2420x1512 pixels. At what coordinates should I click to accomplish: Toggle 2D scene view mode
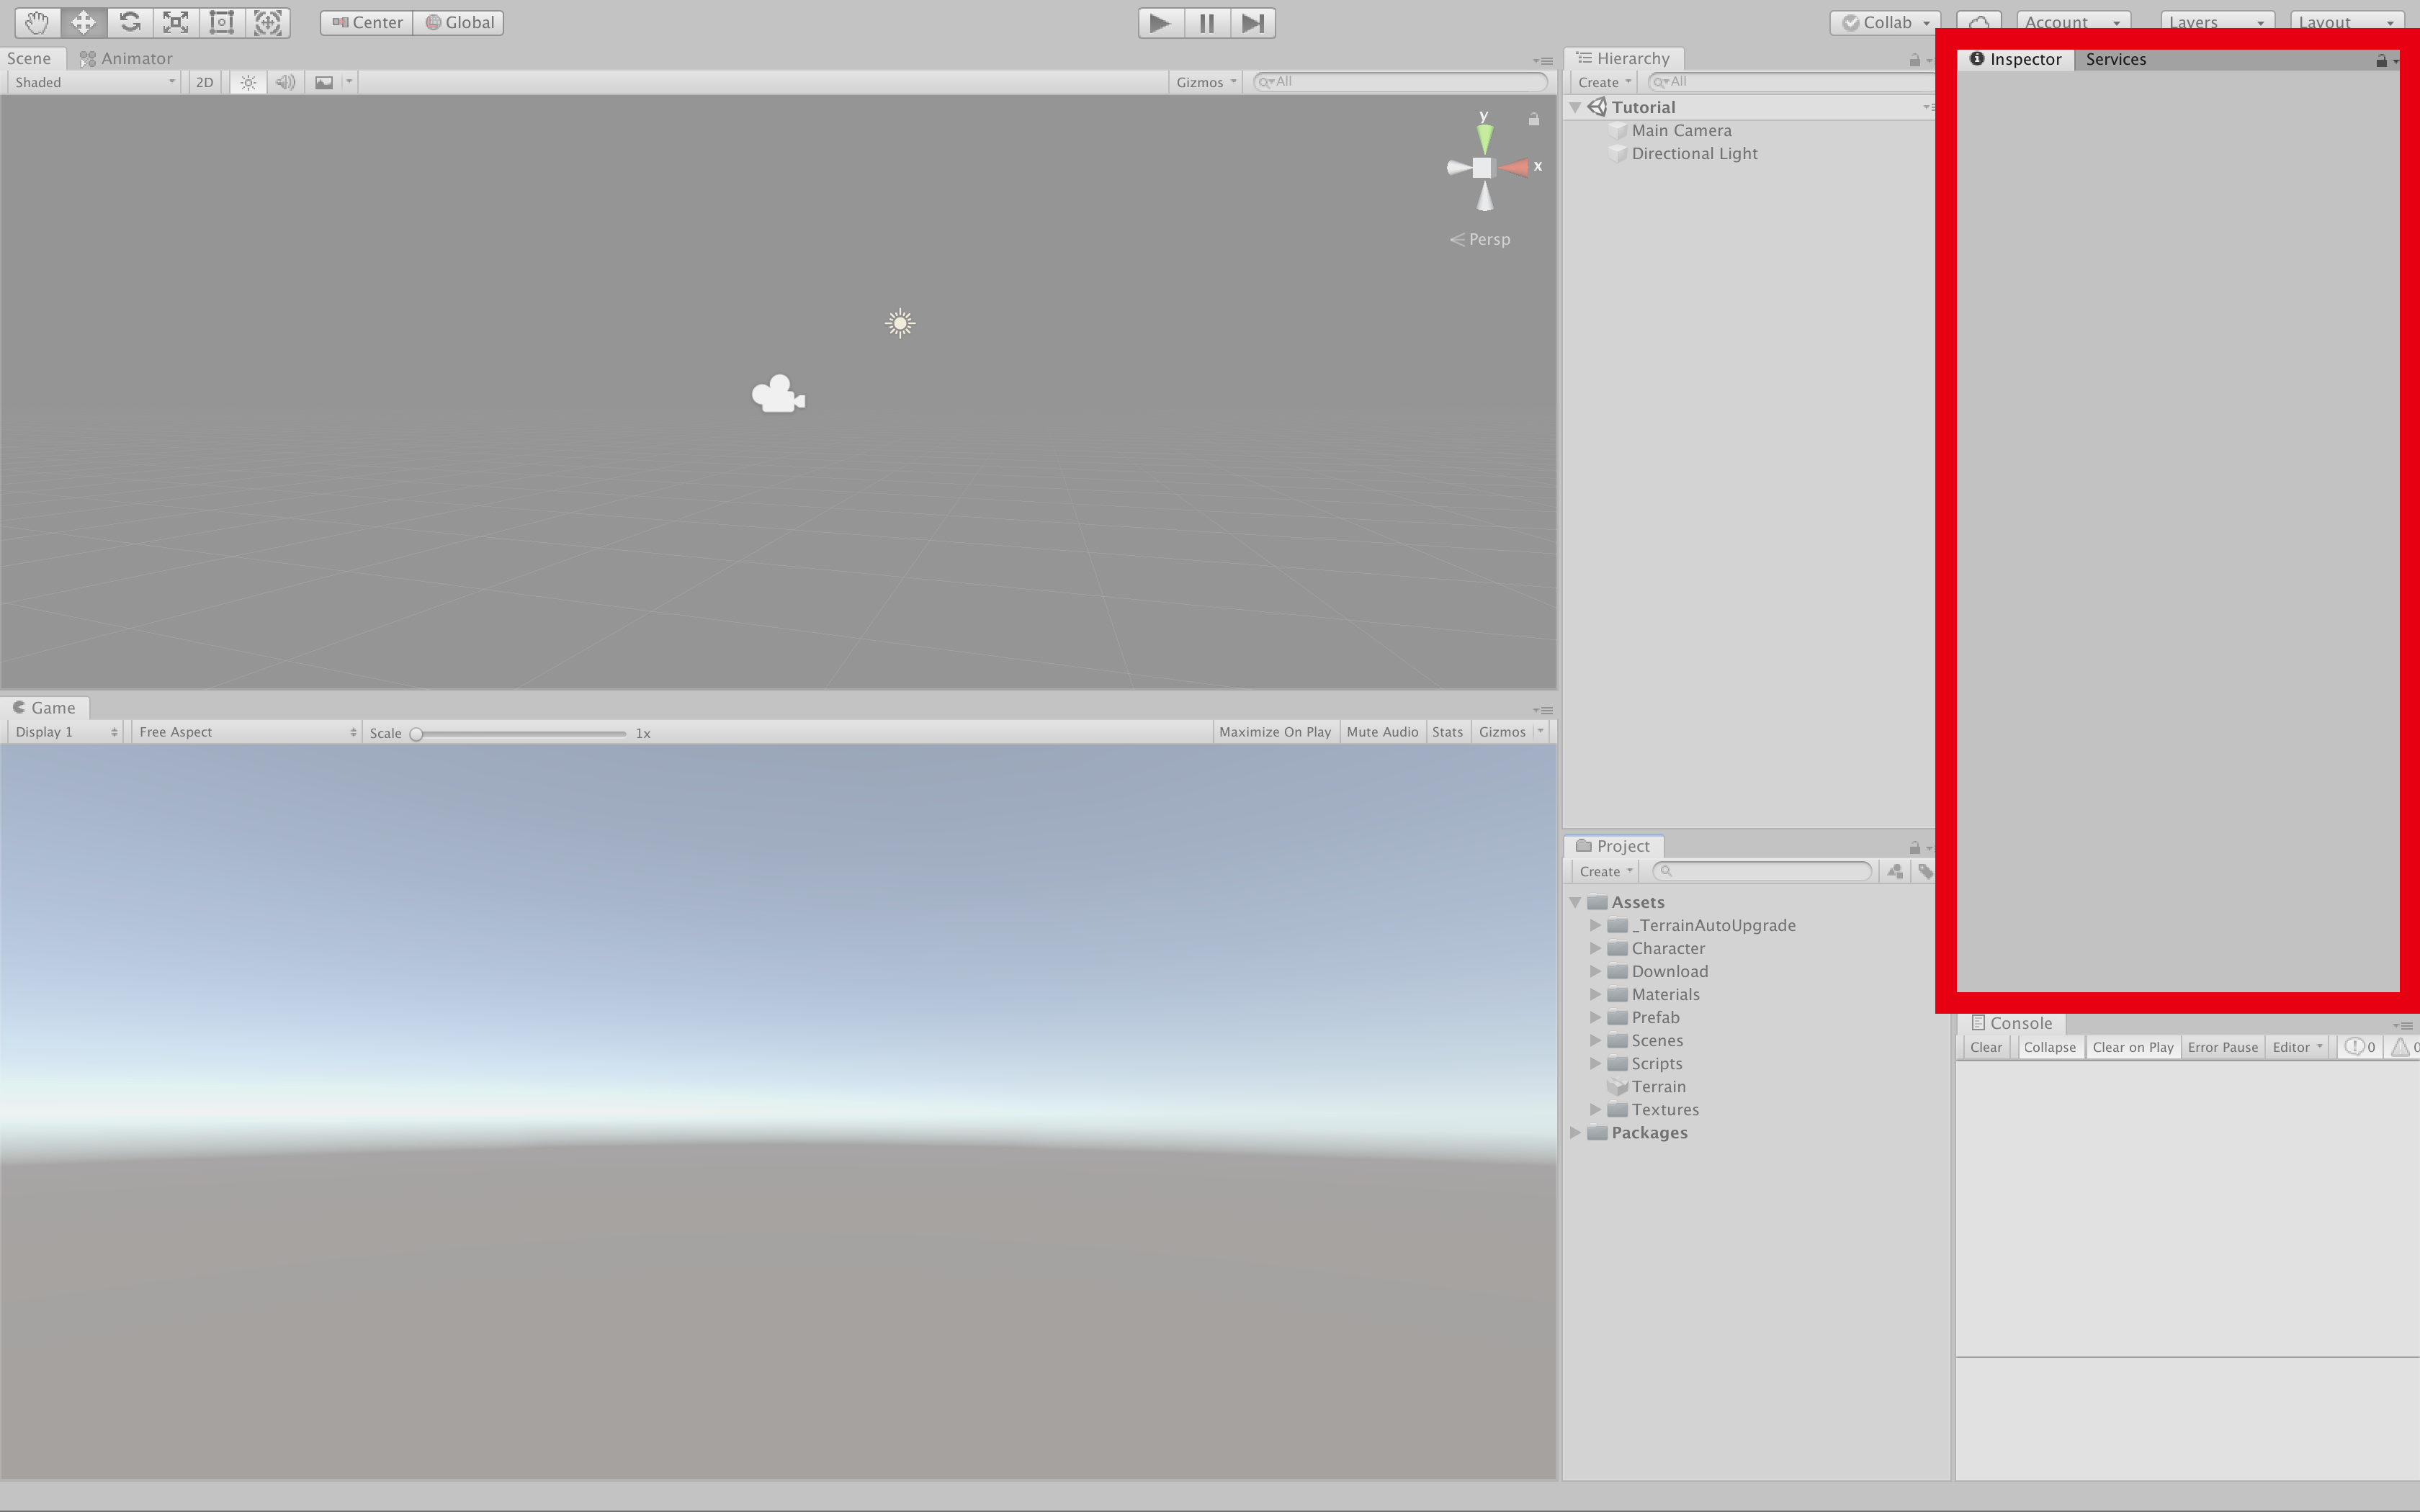[204, 82]
